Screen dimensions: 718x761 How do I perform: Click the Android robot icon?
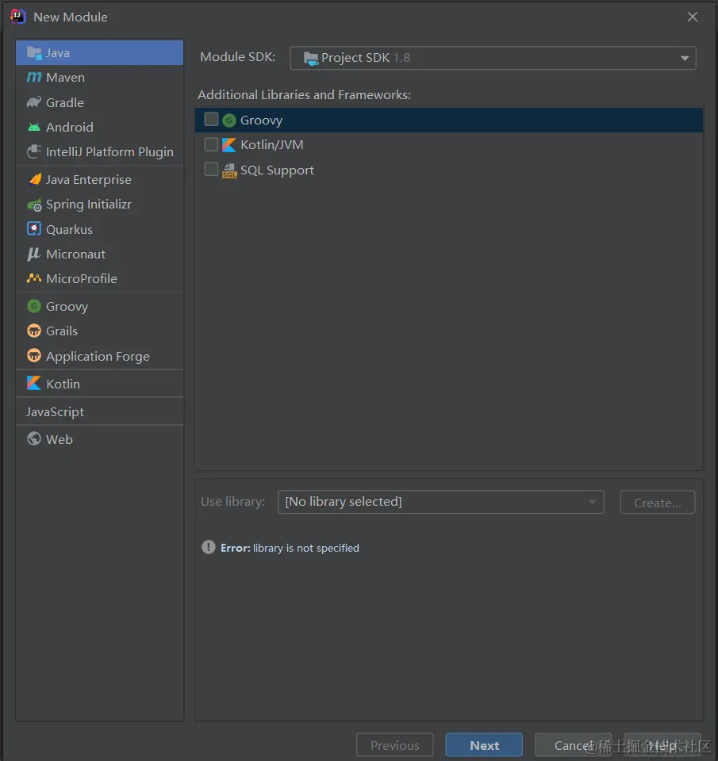click(34, 127)
